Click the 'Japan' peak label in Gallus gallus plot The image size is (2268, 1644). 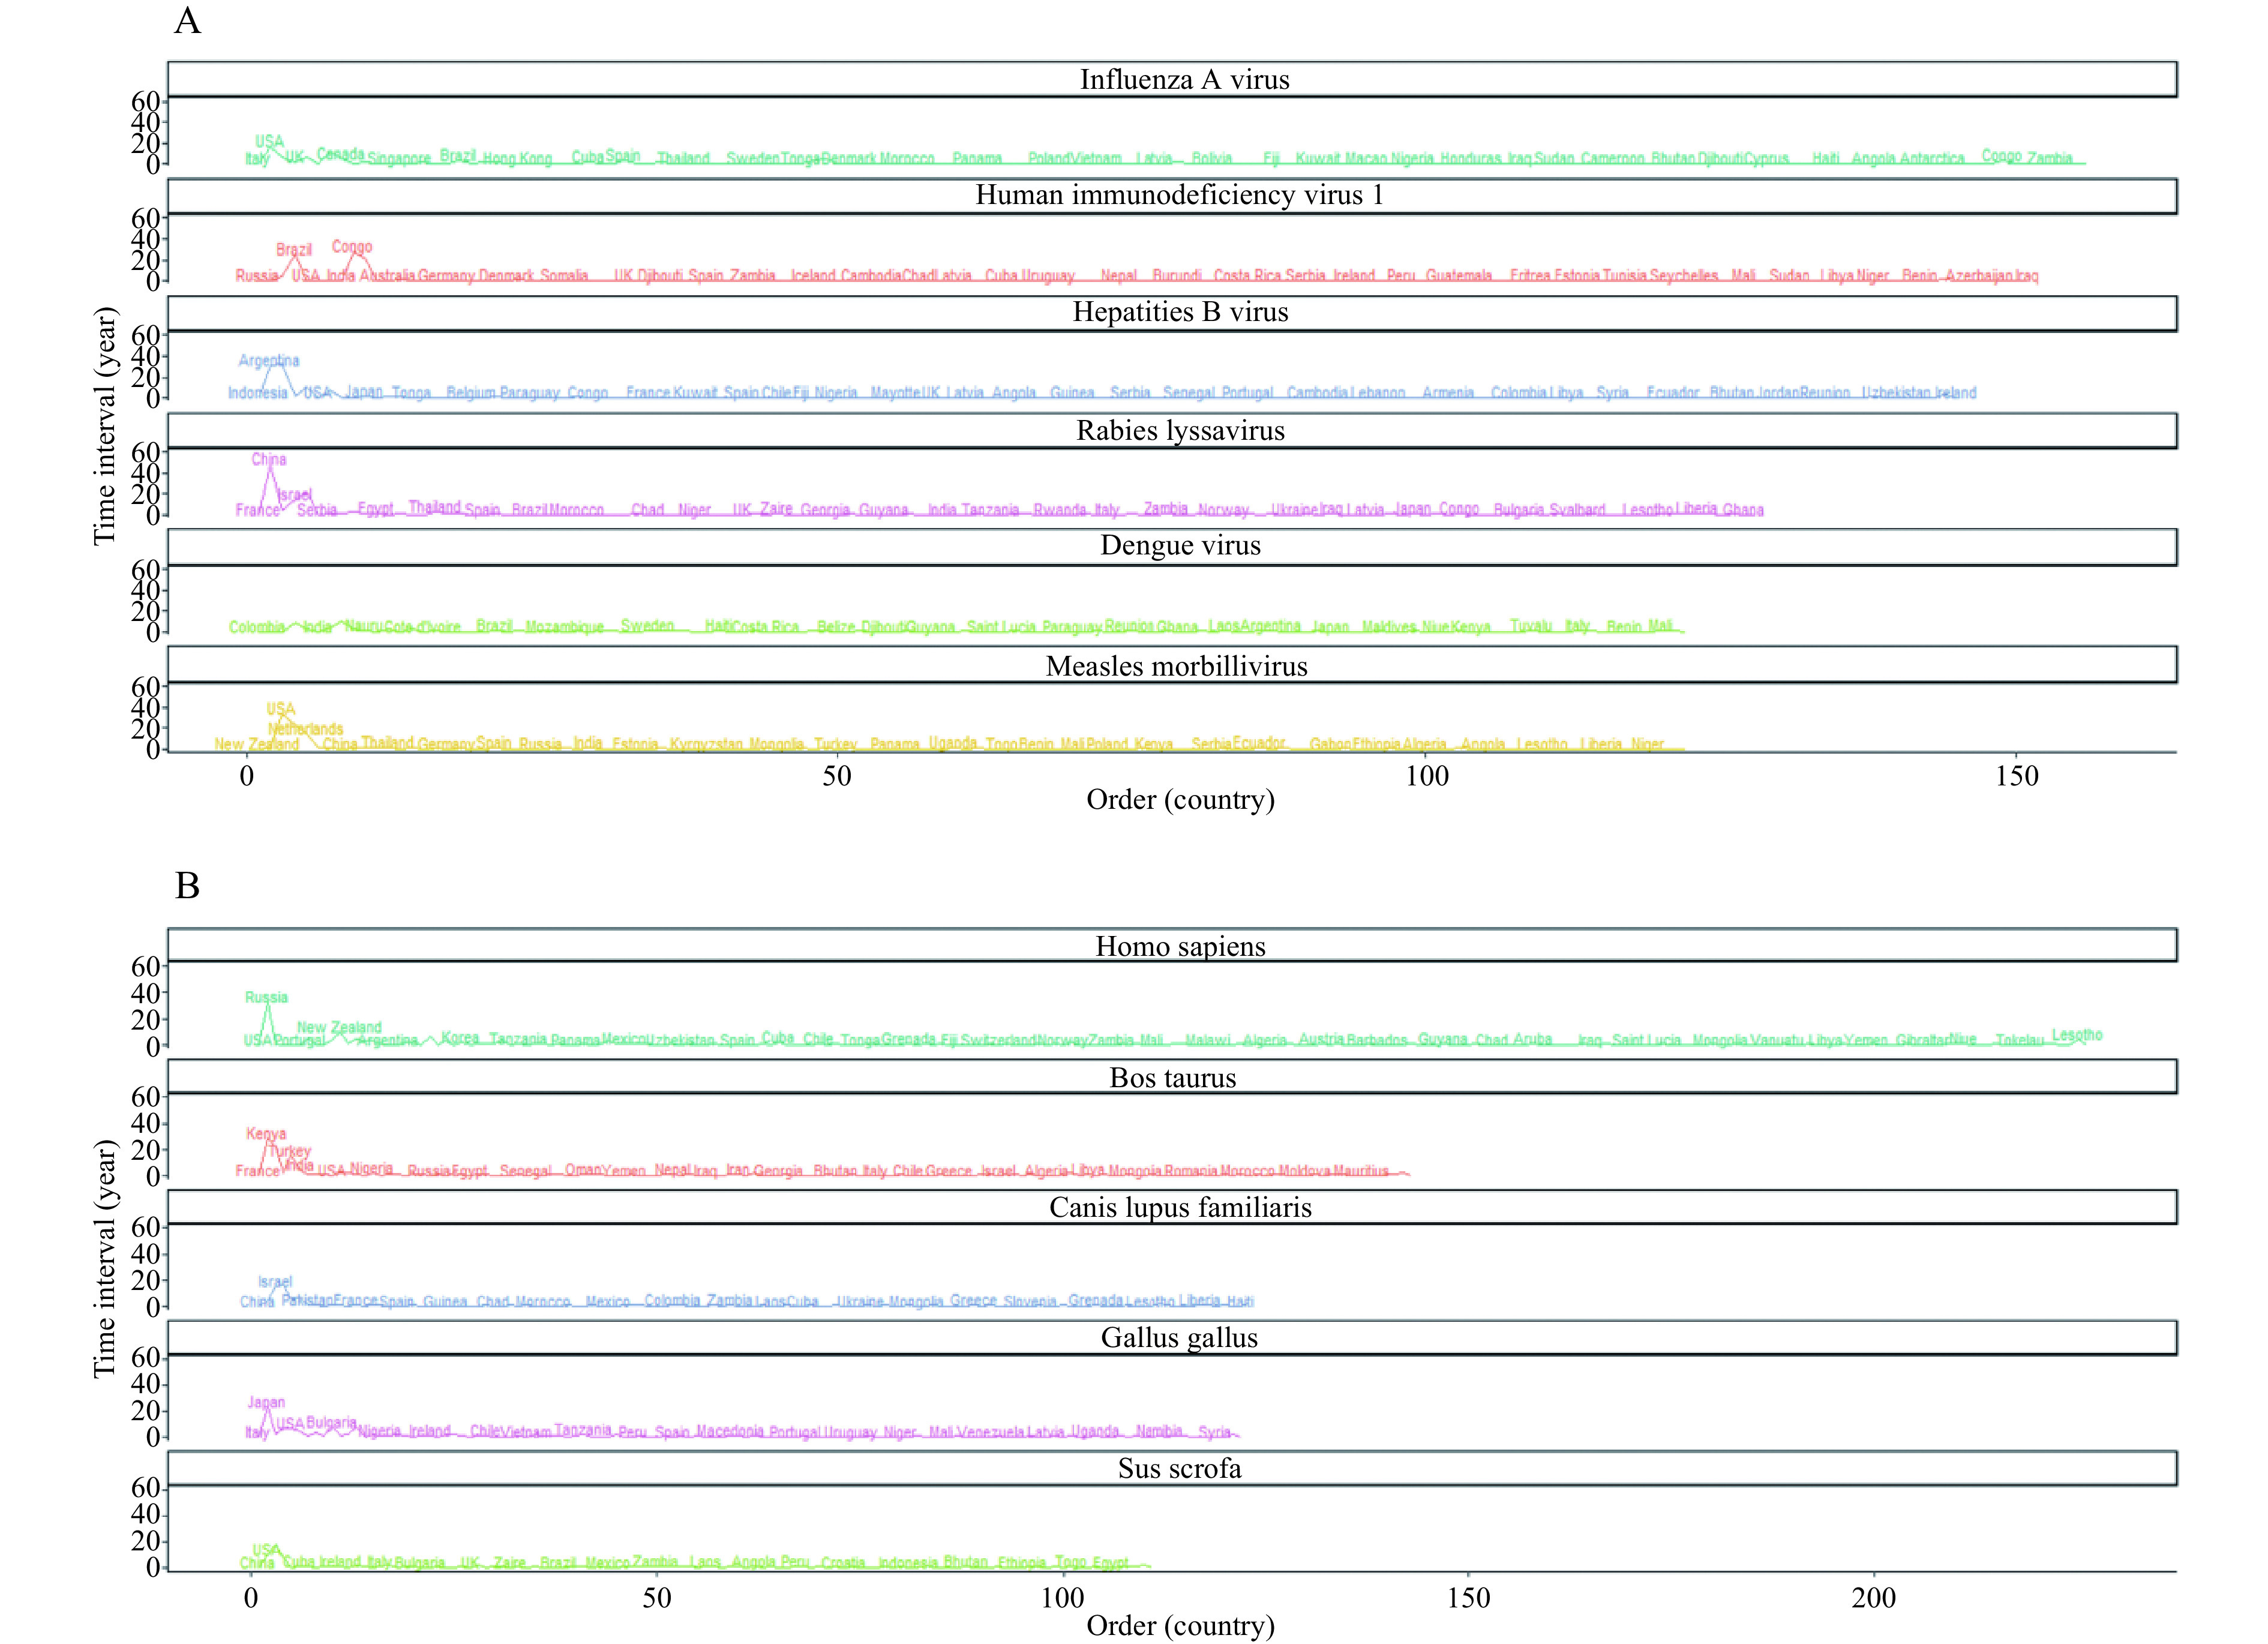coord(266,1403)
